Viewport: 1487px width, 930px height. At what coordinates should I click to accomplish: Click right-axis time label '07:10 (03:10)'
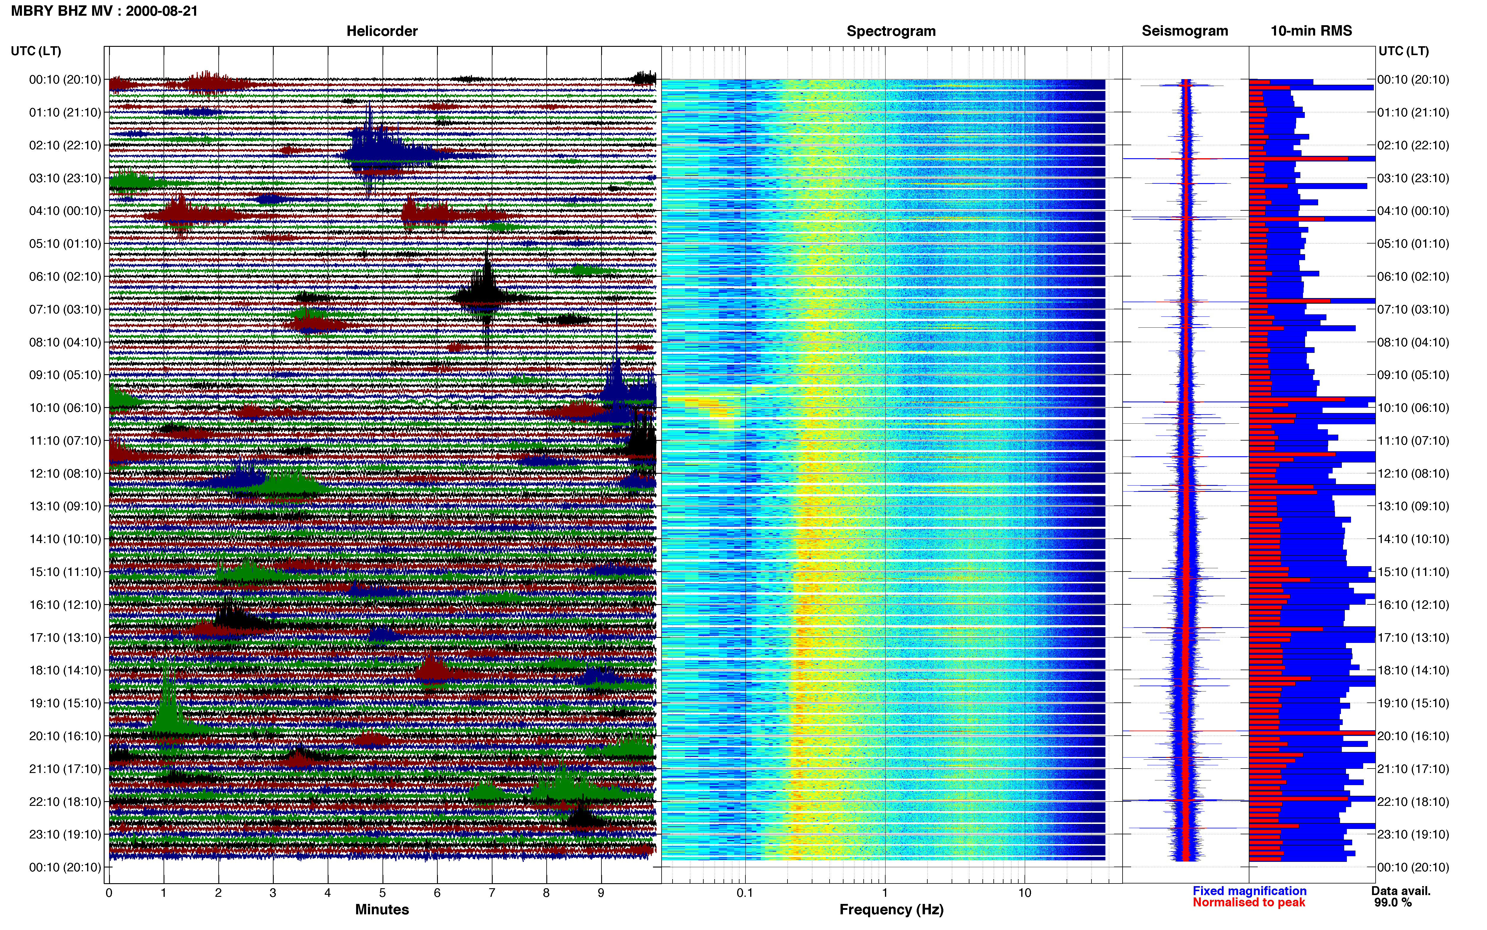coord(1413,309)
